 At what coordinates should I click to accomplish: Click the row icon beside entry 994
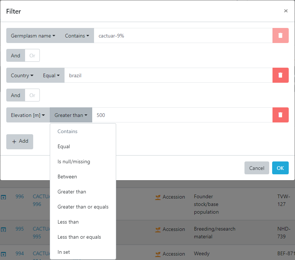pos(3,254)
